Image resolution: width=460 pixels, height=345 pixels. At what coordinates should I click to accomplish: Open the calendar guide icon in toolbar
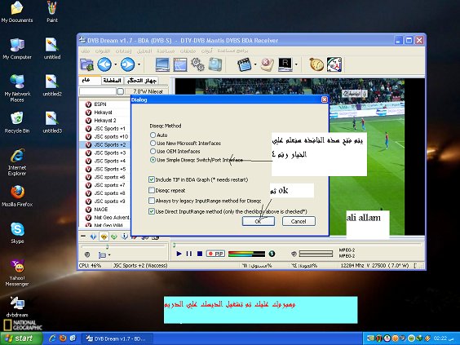coord(334,64)
